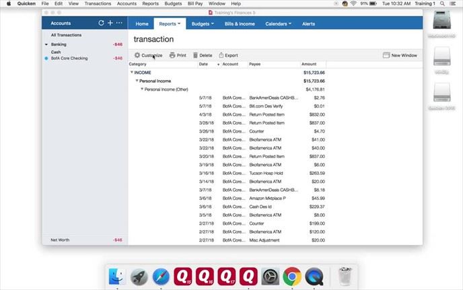Click the plus icon to add account
Screen dimensions: 463x290
coord(110,23)
